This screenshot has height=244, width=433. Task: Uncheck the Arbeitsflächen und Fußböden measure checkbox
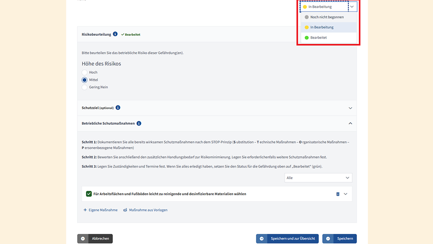[89, 194]
